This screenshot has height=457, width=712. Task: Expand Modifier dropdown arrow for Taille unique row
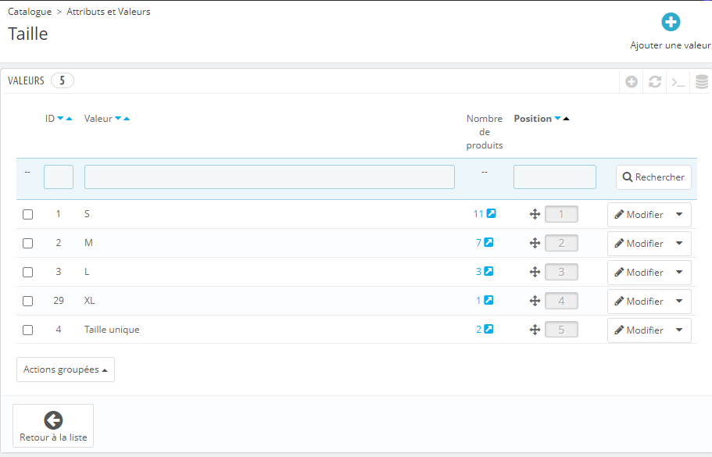(x=679, y=330)
